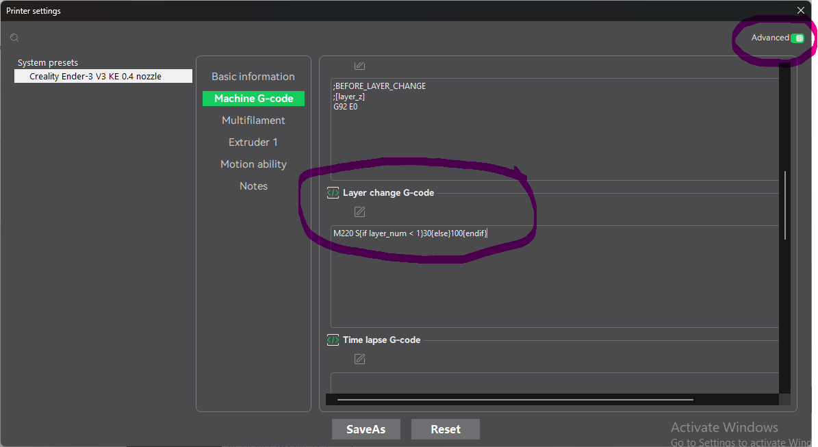This screenshot has width=818, height=447.
Task: Click the Layer change G-code heading text
Action: coord(388,193)
